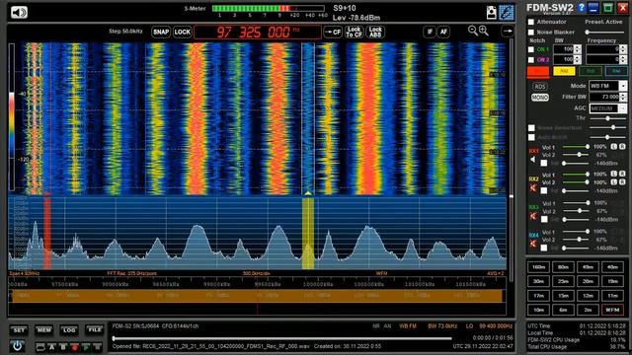
Task: Enable the Noise Blanker checkbox
Action: tap(531, 33)
